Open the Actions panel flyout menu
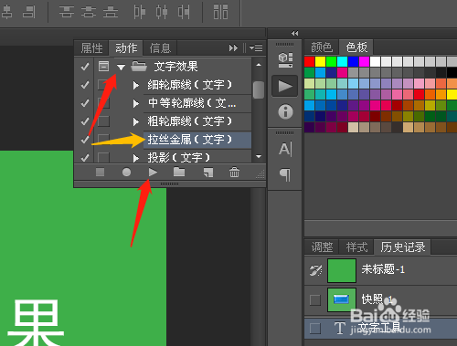This screenshot has height=346, width=457. click(x=256, y=47)
